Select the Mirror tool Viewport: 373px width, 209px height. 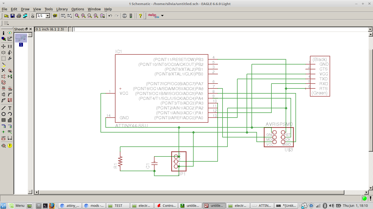point(4,53)
